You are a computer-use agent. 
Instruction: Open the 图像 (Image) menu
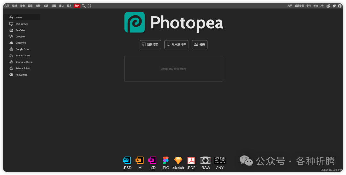click(22, 6)
